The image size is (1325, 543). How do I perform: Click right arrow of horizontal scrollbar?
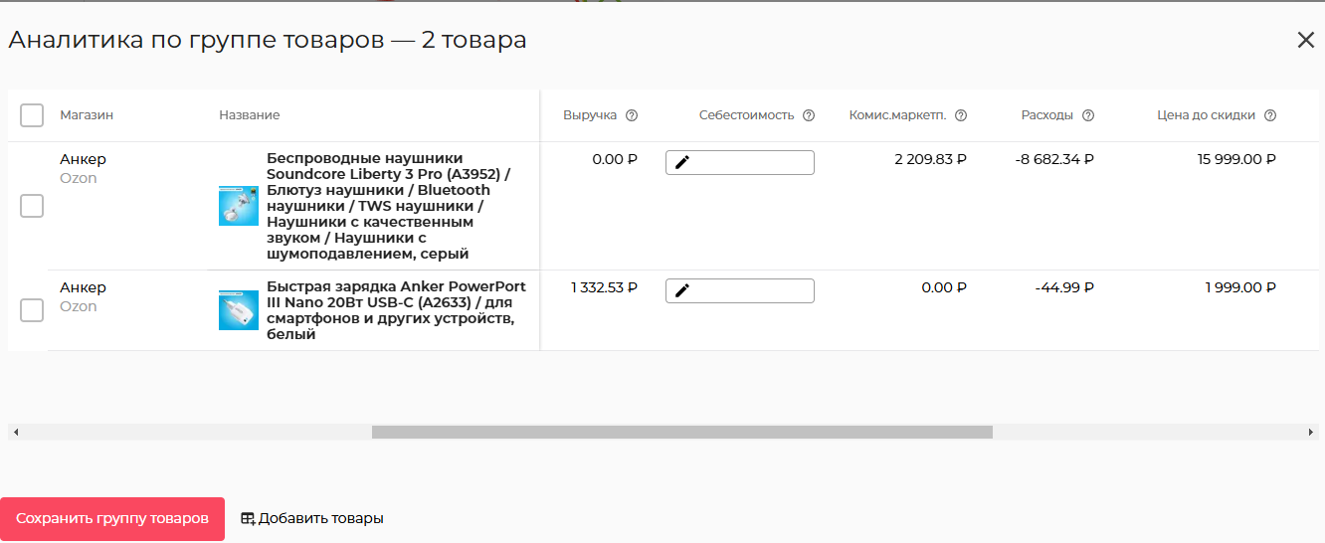(1311, 433)
